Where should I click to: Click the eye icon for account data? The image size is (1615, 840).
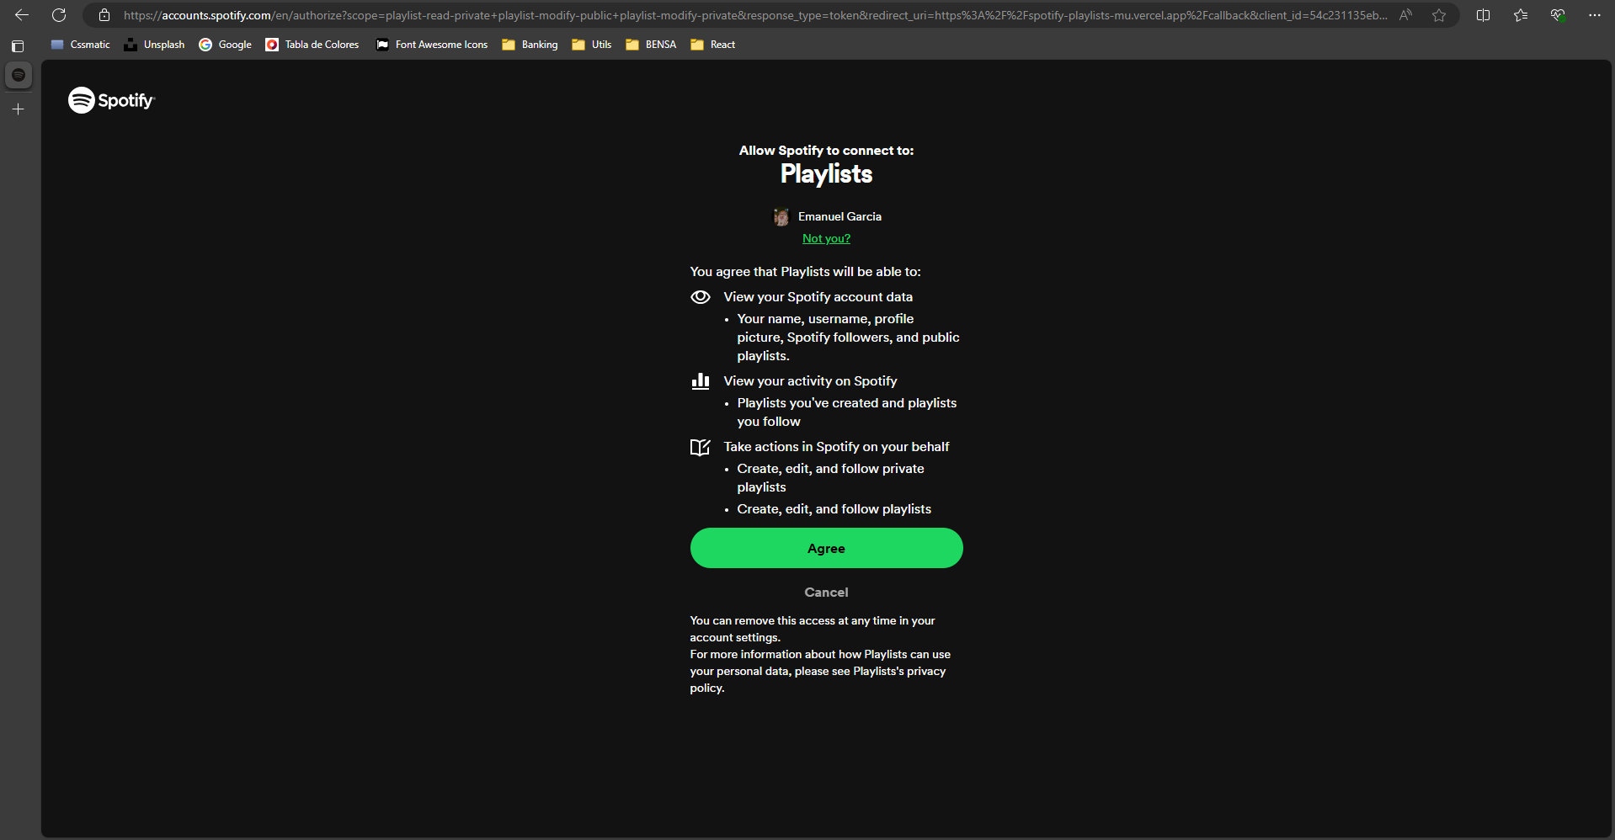click(x=701, y=297)
